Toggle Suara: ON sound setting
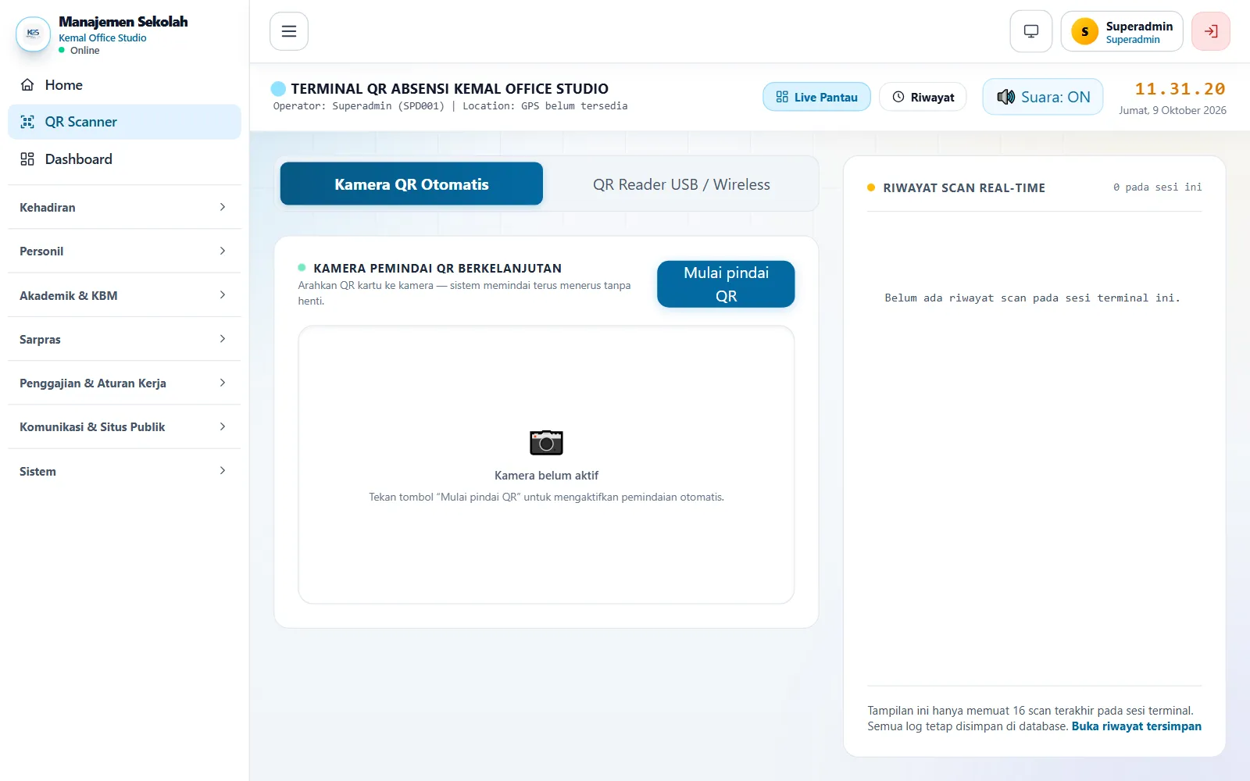Screen dimensions: 1250x781 [x=1043, y=97]
